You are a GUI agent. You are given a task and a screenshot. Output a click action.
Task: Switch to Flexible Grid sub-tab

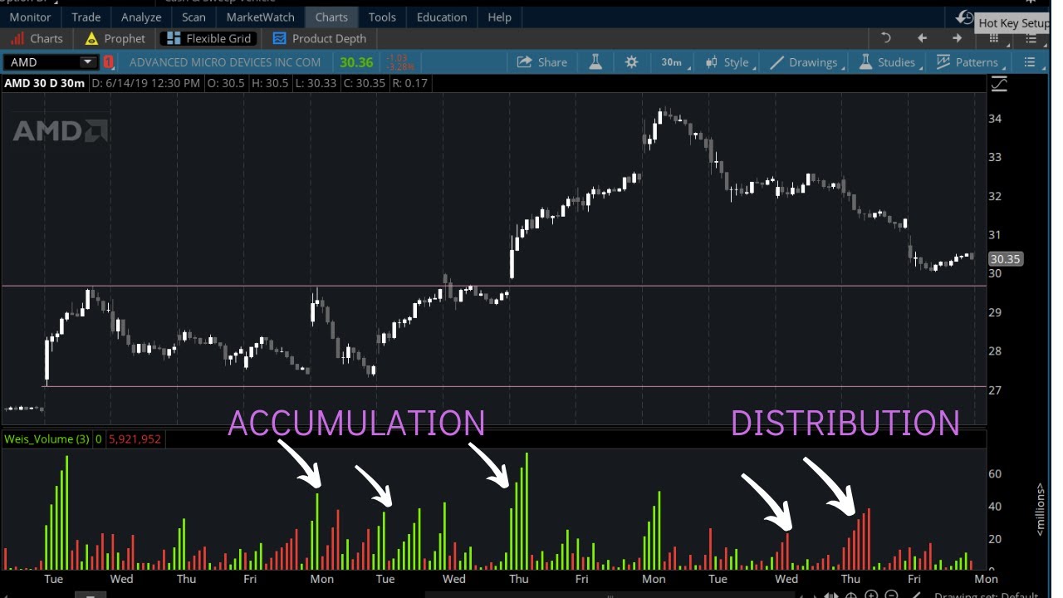click(209, 38)
